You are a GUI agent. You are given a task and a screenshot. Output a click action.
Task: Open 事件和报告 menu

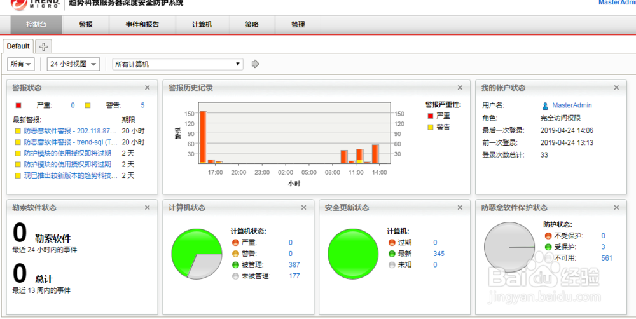point(142,24)
